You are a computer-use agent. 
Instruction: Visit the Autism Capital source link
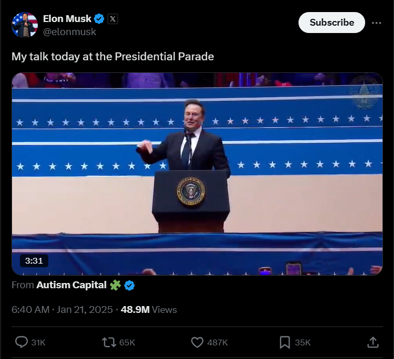[x=71, y=286]
